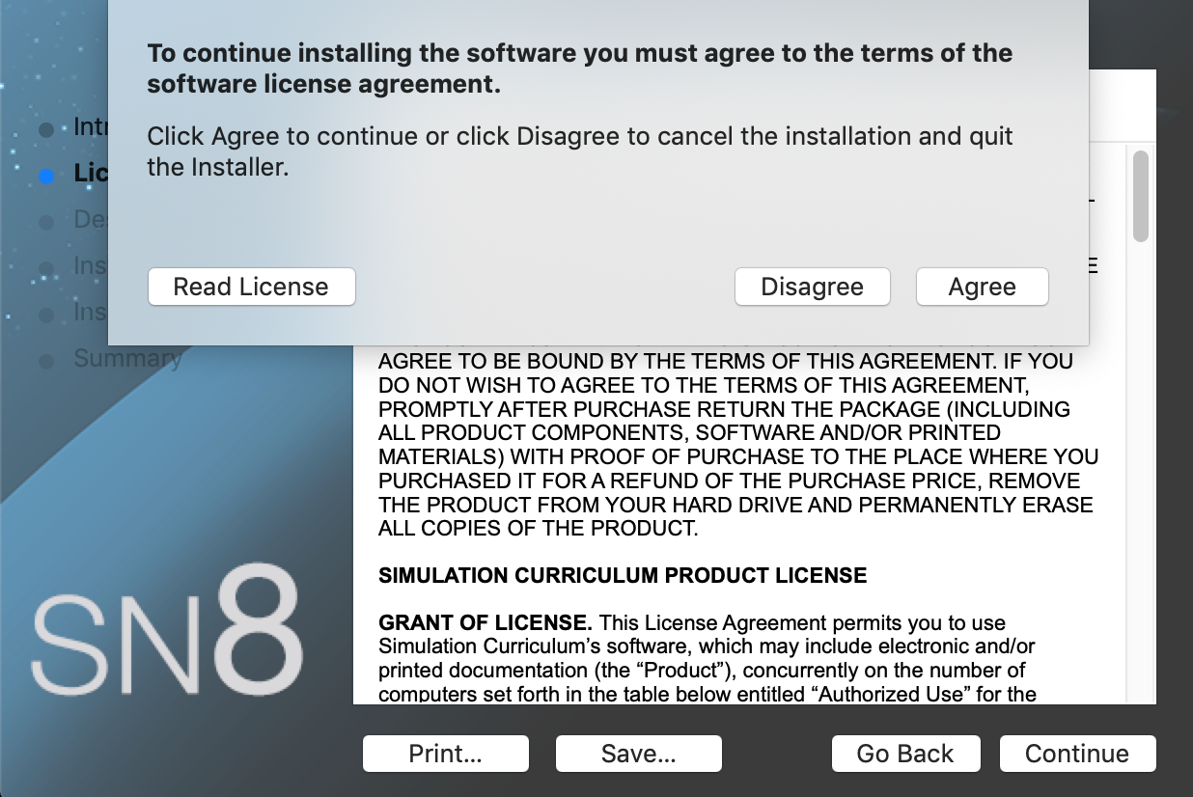Click the 'Click Agree to continue' instruction text
Viewport: 1193px width, 797px height.
coord(579,151)
